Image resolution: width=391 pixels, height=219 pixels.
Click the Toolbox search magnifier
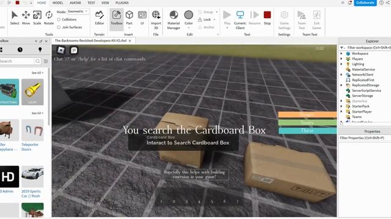point(37,61)
